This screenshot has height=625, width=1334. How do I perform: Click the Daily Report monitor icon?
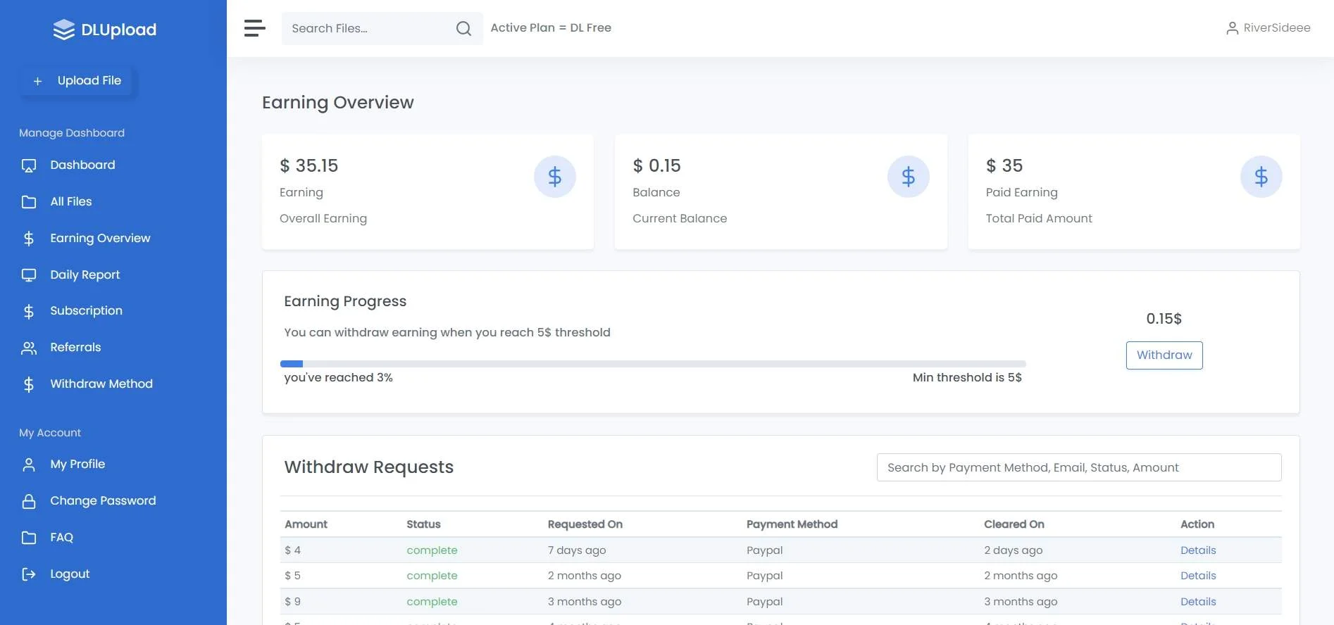tap(29, 275)
